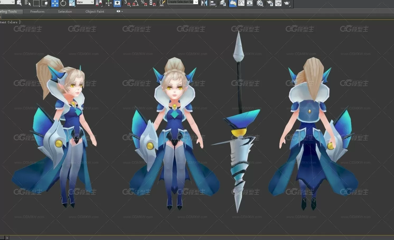Image resolution: width=394 pixels, height=240 pixels.
Task: Open the Render Setup dialog
Action: (x=270, y=3)
